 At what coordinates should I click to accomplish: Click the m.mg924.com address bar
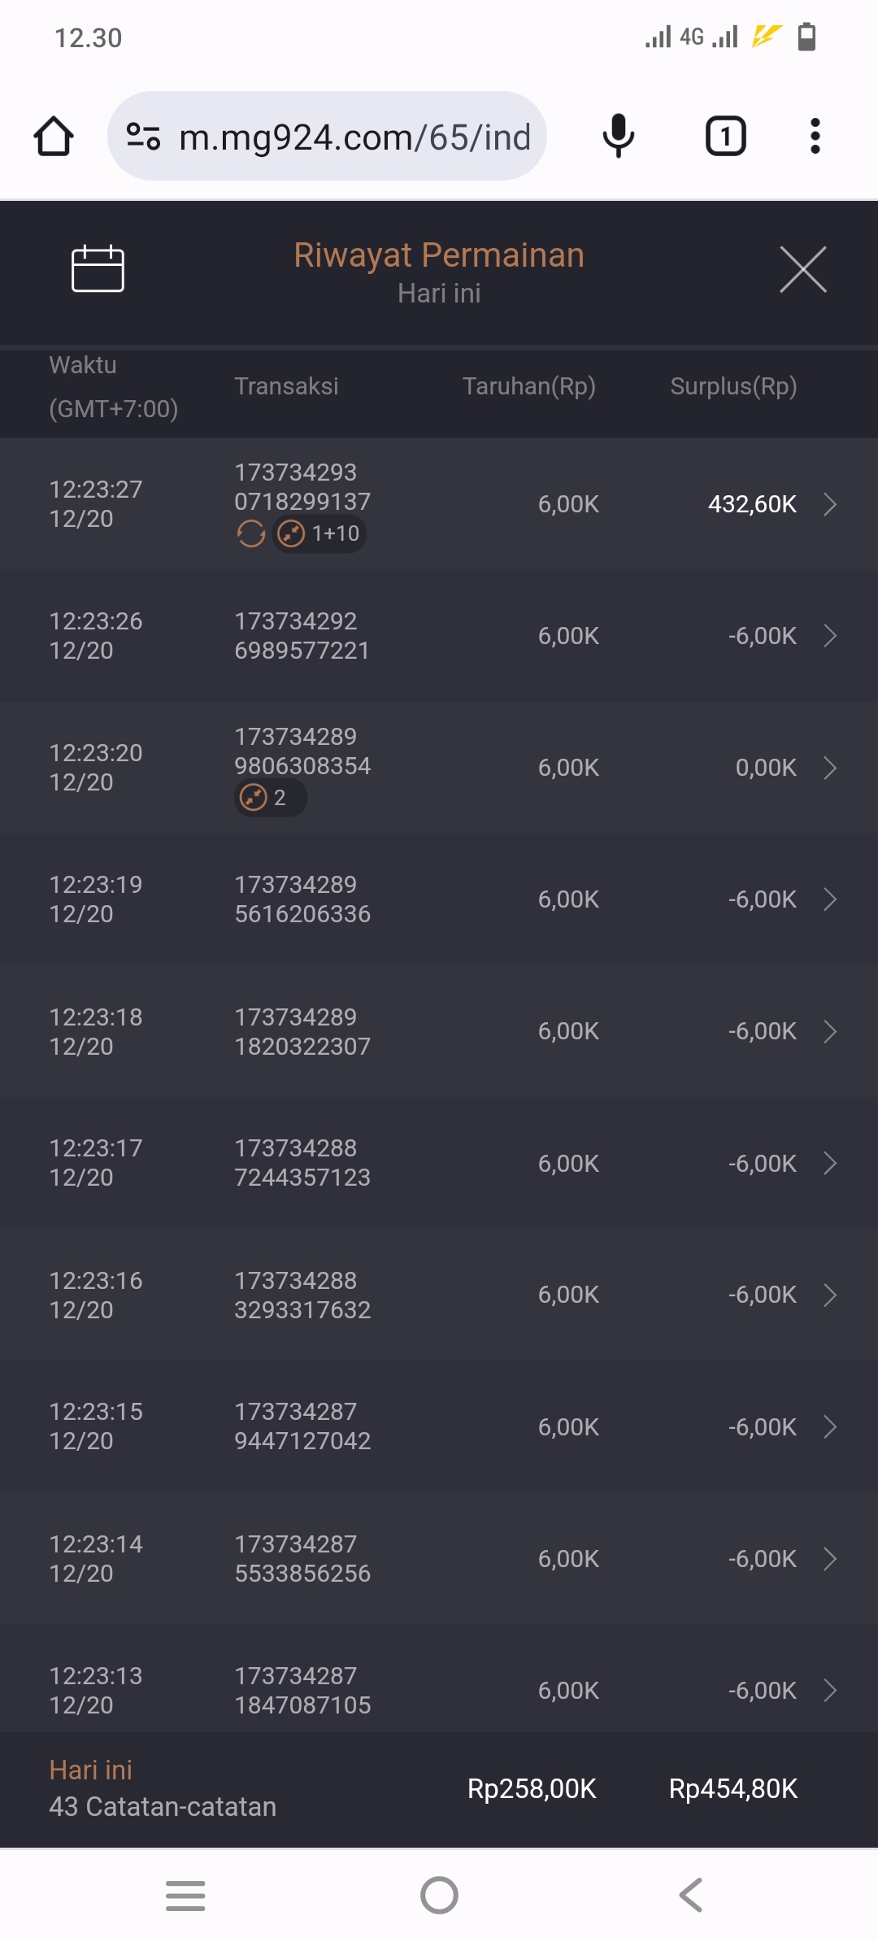tap(354, 137)
